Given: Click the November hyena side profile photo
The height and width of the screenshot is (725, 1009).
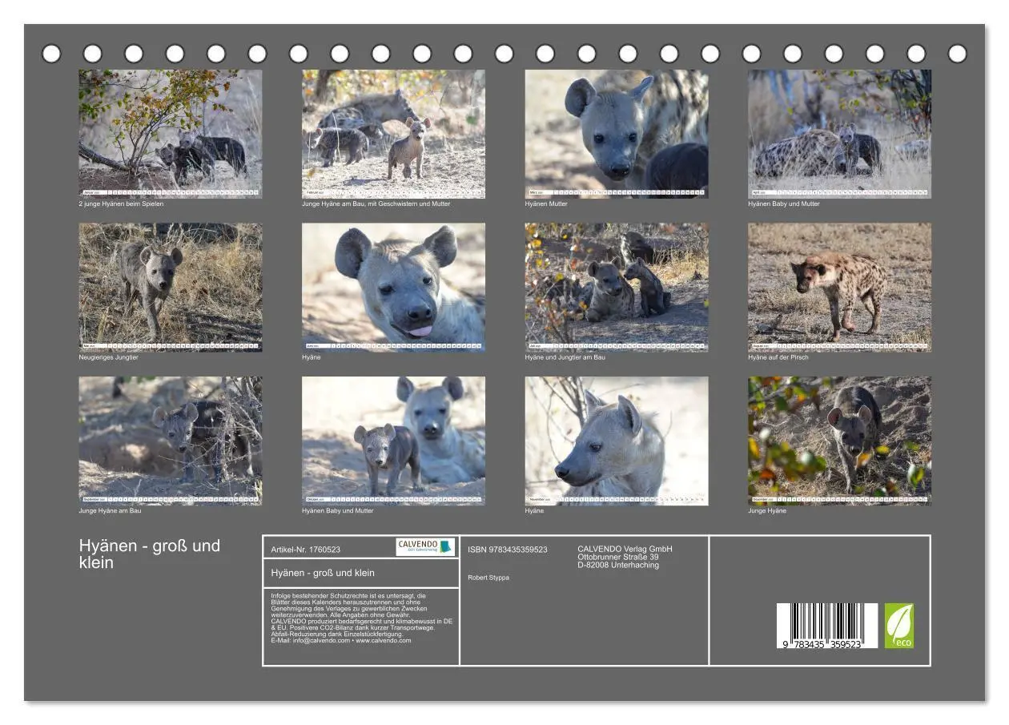Looking at the screenshot, I should click(x=617, y=441).
